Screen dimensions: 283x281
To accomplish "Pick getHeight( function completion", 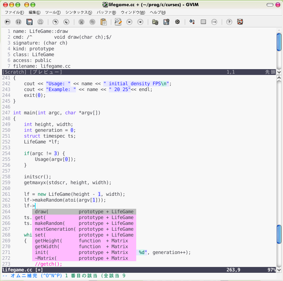I will coord(84,241).
